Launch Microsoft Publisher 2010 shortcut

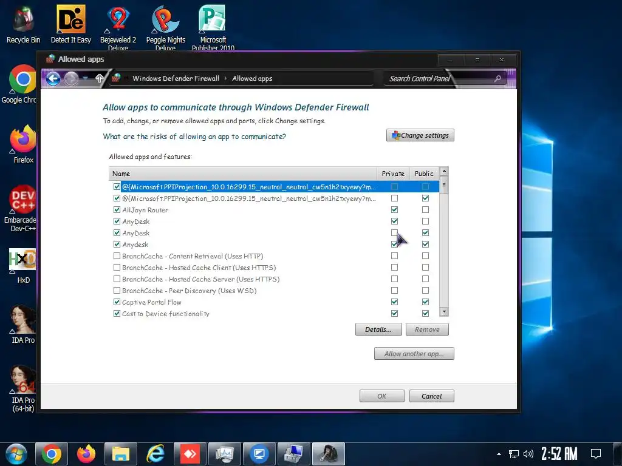pos(213,27)
